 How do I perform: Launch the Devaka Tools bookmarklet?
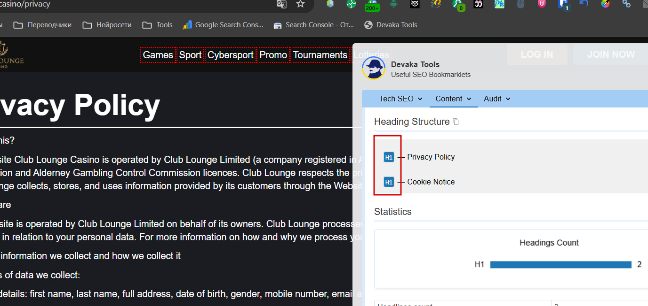pos(391,25)
